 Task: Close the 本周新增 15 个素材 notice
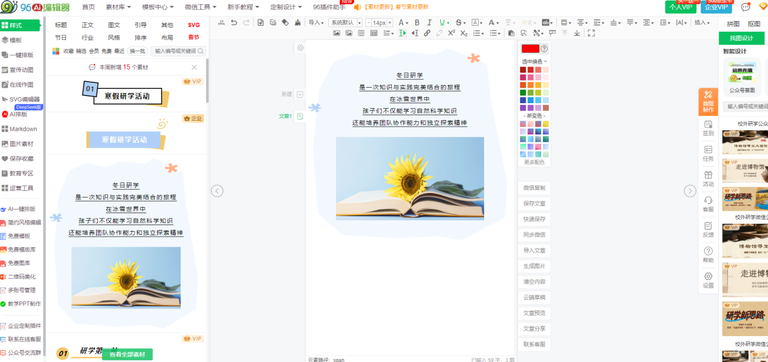[x=194, y=67]
